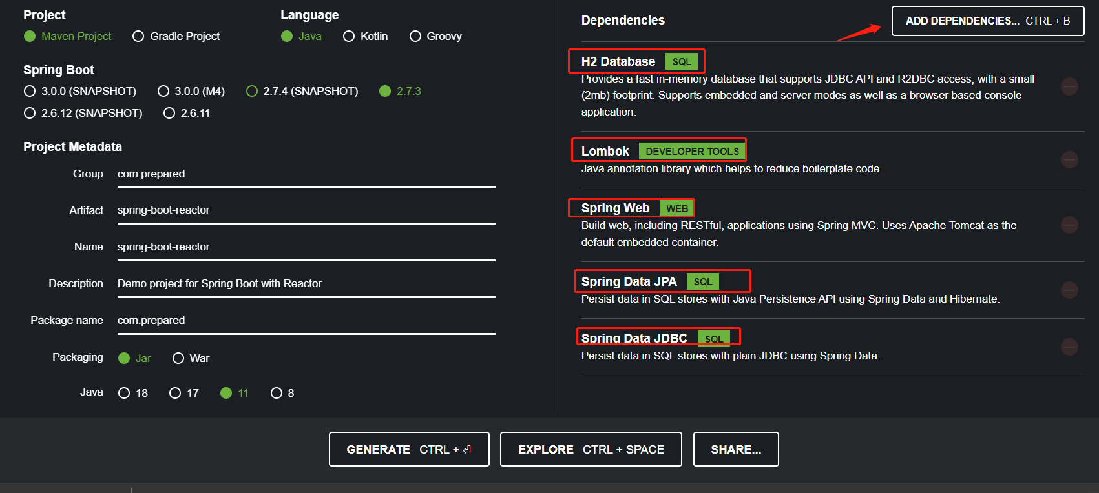Select Spring Boot 3.0.0 (M4)
The height and width of the screenshot is (493, 1099).
coord(191,91)
